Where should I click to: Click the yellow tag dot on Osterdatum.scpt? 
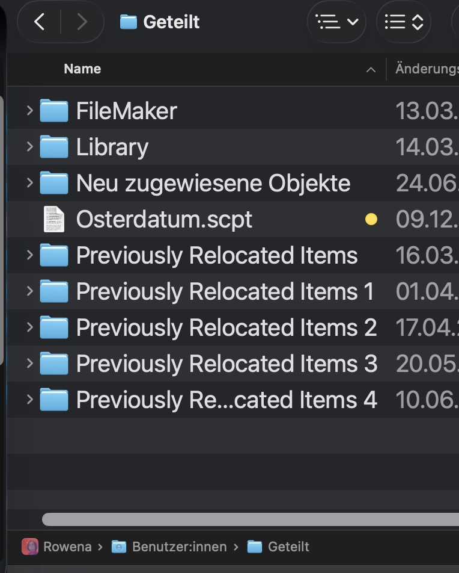pyautogui.click(x=371, y=220)
